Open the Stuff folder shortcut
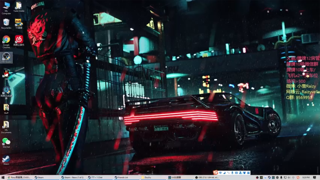This screenshot has width=320, height=180. pyautogui.click(x=6, y=109)
